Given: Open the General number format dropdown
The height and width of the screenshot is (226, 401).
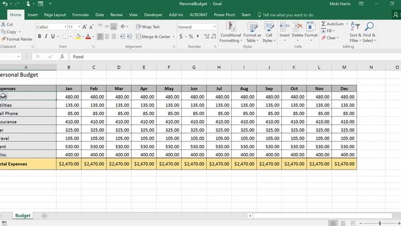Looking at the screenshot, I should point(214,27).
